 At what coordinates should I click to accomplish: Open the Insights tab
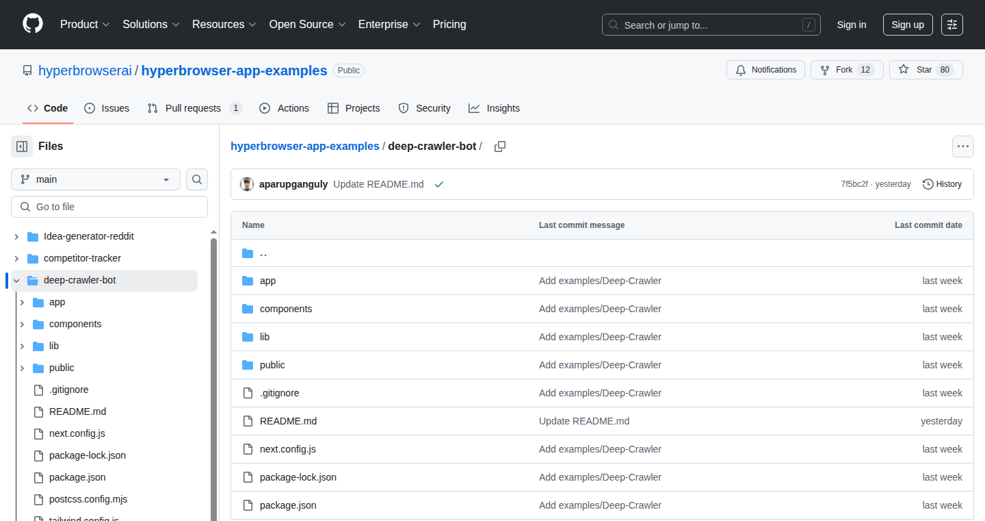[494, 108]
